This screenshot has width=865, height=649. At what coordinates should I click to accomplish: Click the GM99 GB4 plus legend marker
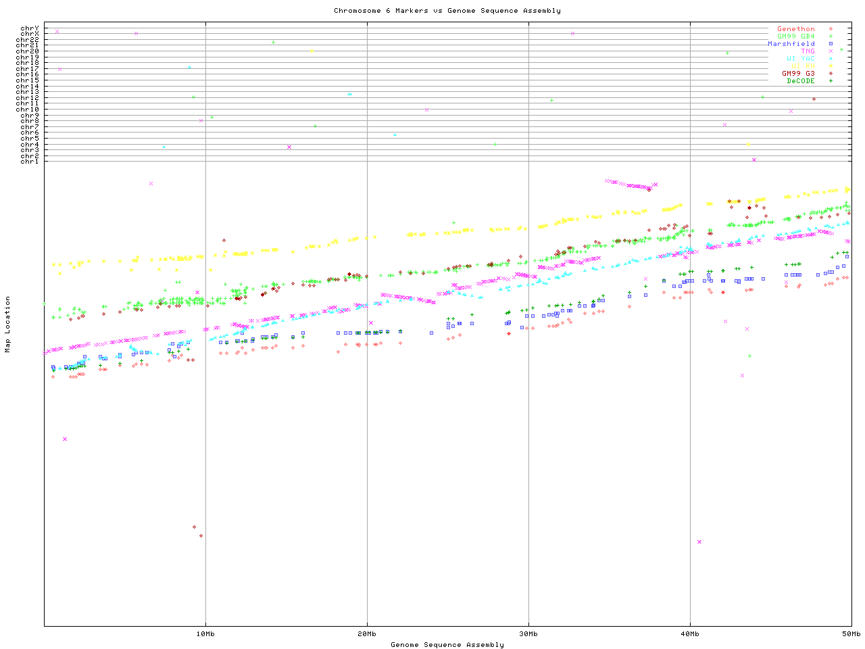[x=831, y=37]
